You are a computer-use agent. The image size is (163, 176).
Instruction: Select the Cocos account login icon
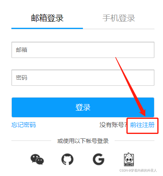tap(129, 159)
